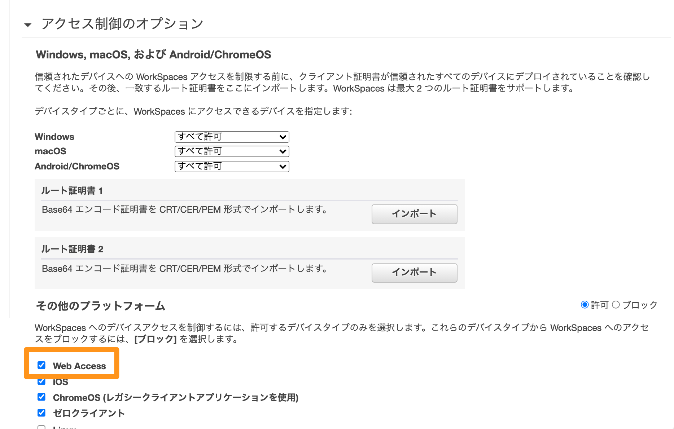
Task: Click インポート for ルート証明書 1
Action: coord(414,214)
